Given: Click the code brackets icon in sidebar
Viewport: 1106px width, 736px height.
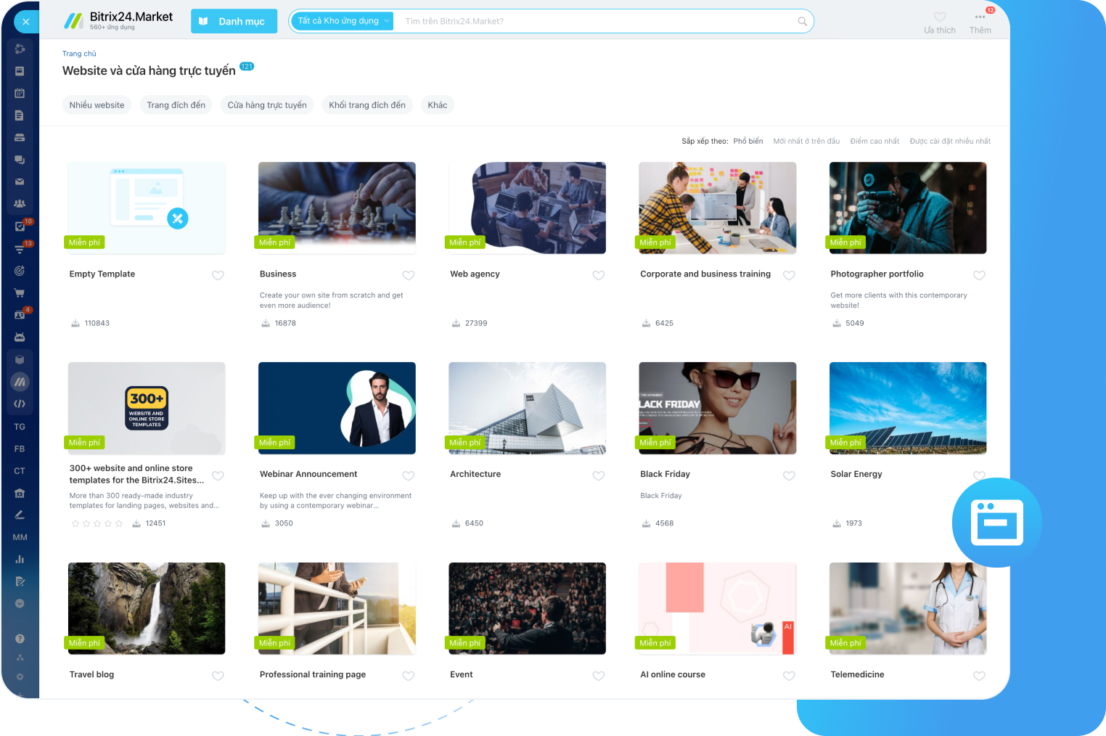Looking at the screenshot, I should 20,404.
